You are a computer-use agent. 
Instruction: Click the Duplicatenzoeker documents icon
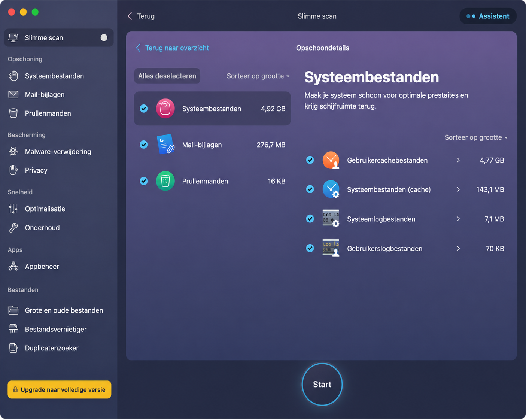13,348
